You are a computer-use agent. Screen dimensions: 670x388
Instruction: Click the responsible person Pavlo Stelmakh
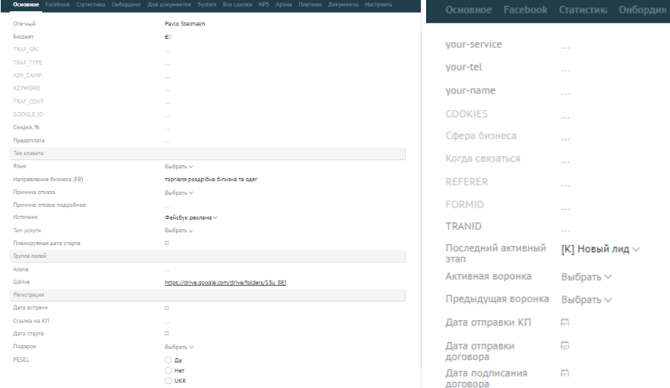point(185,24)
